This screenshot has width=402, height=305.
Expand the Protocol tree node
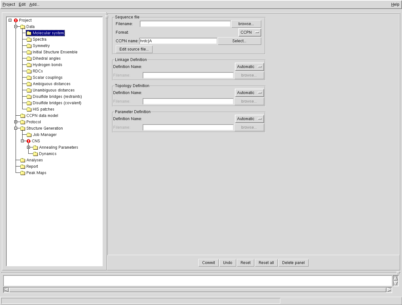click(x=16, y=122)
